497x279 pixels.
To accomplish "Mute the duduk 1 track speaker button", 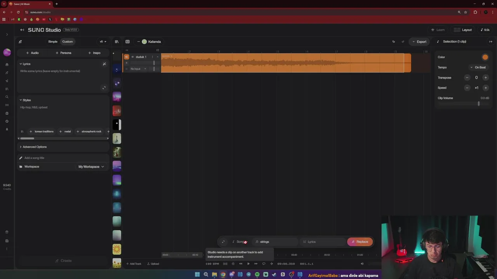I will (x=127, y=57).
